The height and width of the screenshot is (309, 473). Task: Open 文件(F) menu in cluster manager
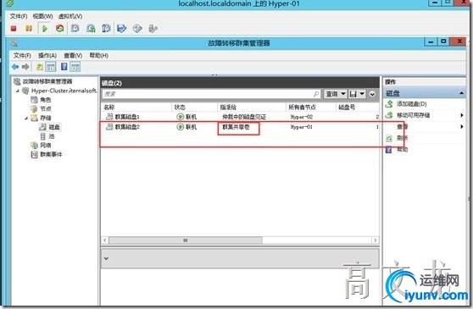tap(22, 55)
